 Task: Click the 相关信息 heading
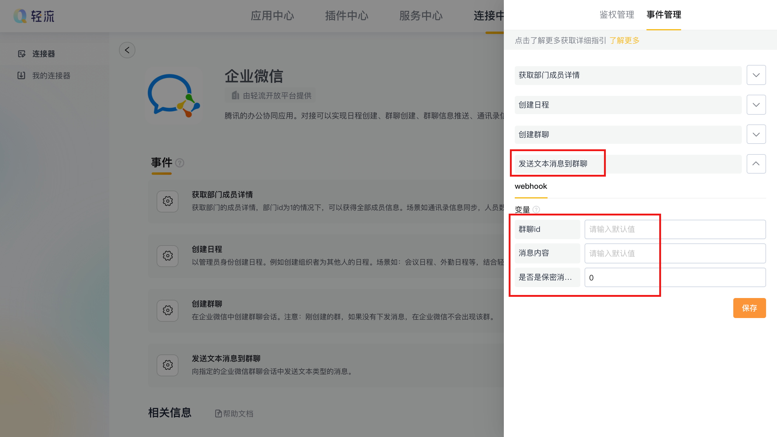point(170,413)
